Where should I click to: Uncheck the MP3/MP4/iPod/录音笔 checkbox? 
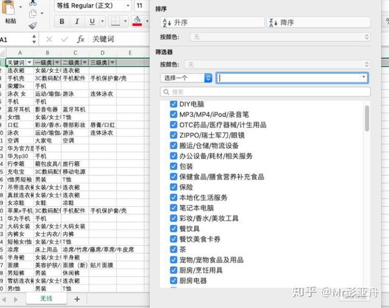173,115
